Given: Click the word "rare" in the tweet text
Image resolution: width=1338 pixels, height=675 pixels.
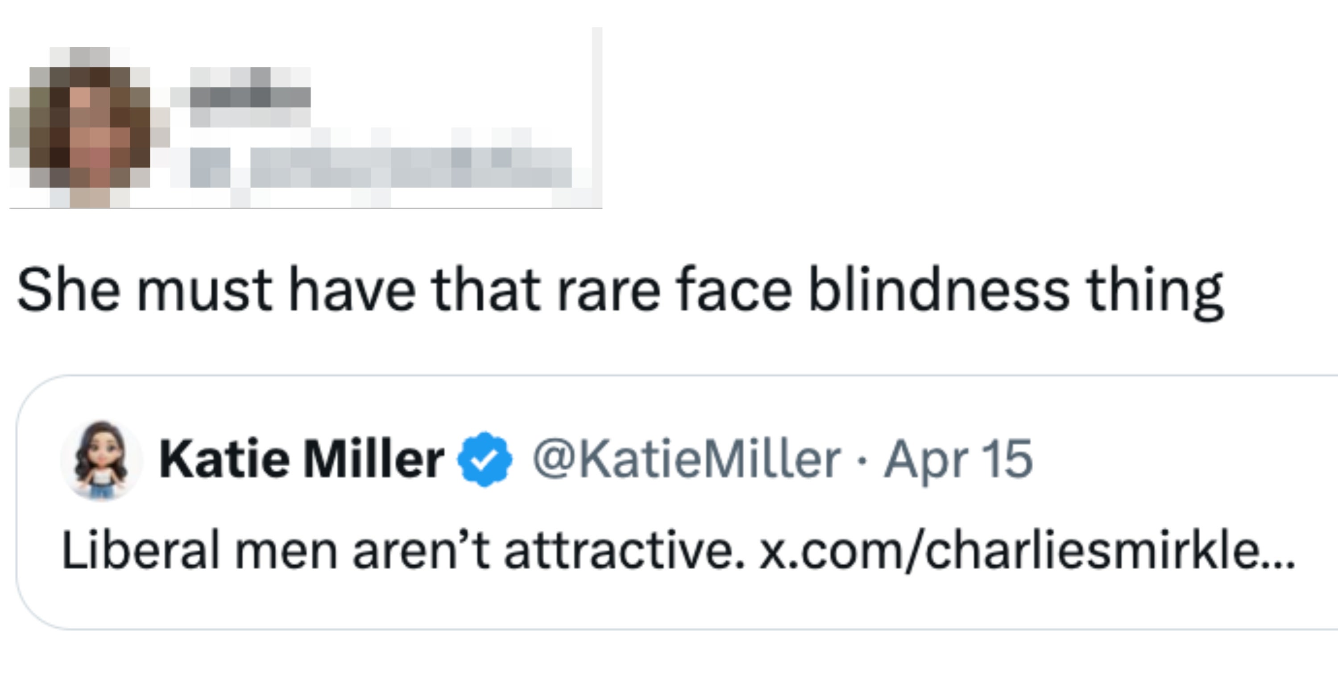Looking at the screenshot, I should (x=609, y=290).
